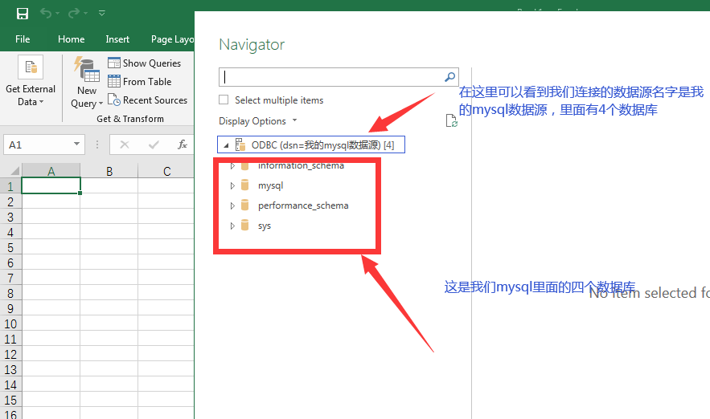Open the File tab

coord(23,39)
